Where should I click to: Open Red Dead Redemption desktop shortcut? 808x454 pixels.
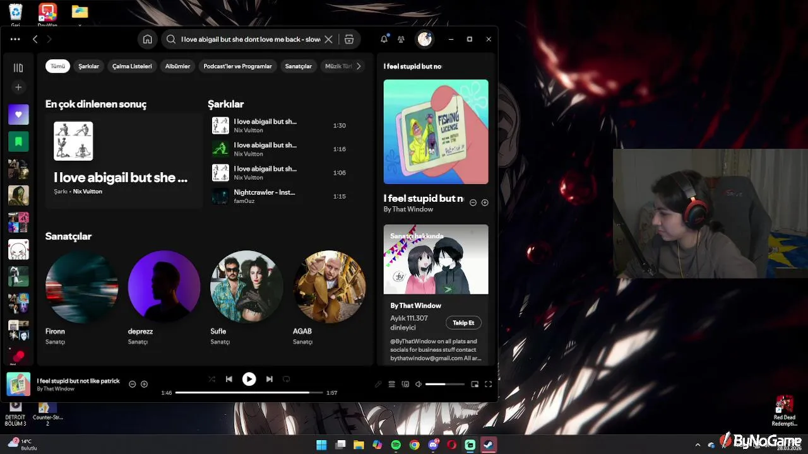(784, 411)
